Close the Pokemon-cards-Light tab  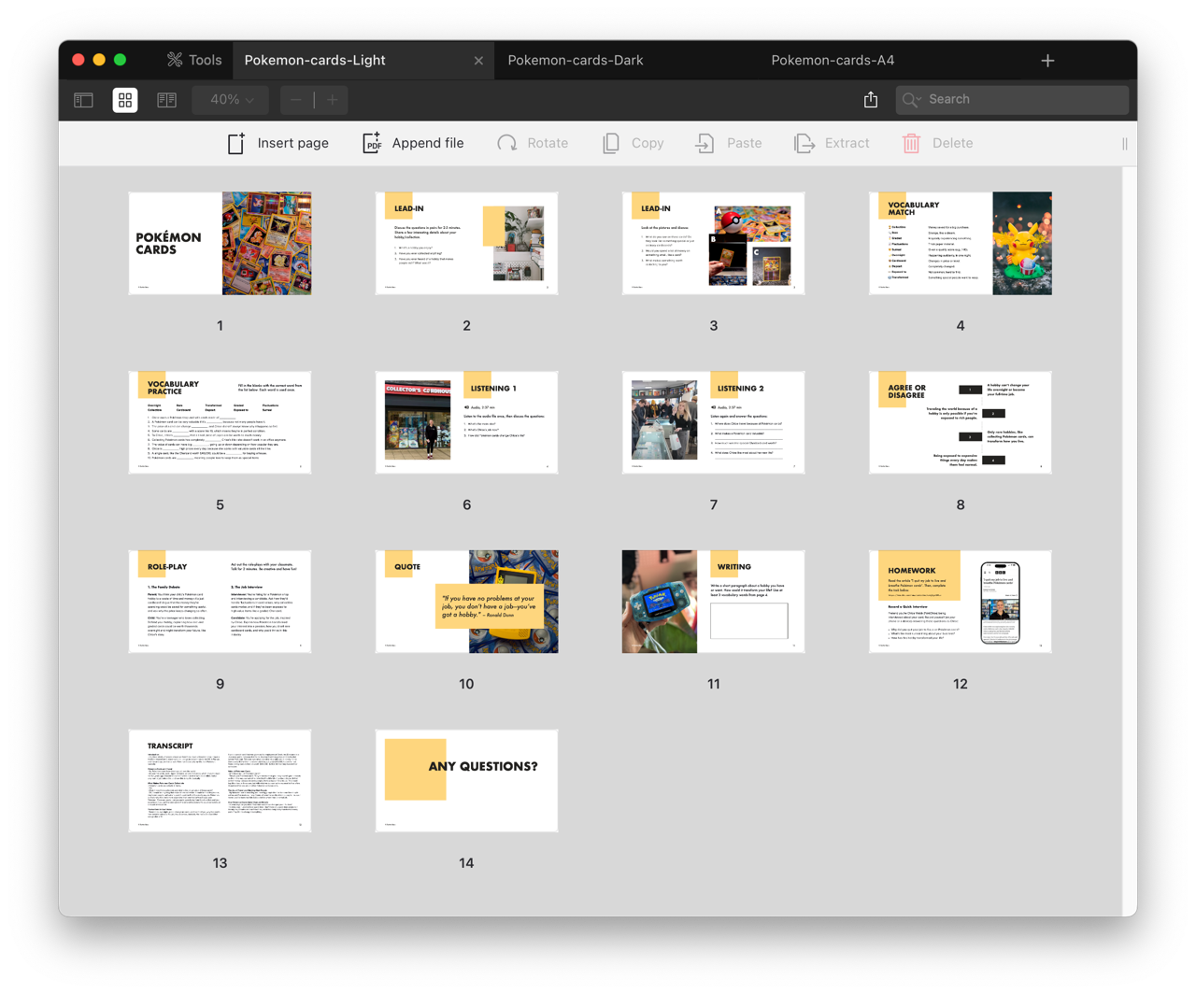(x=478, y=61)
